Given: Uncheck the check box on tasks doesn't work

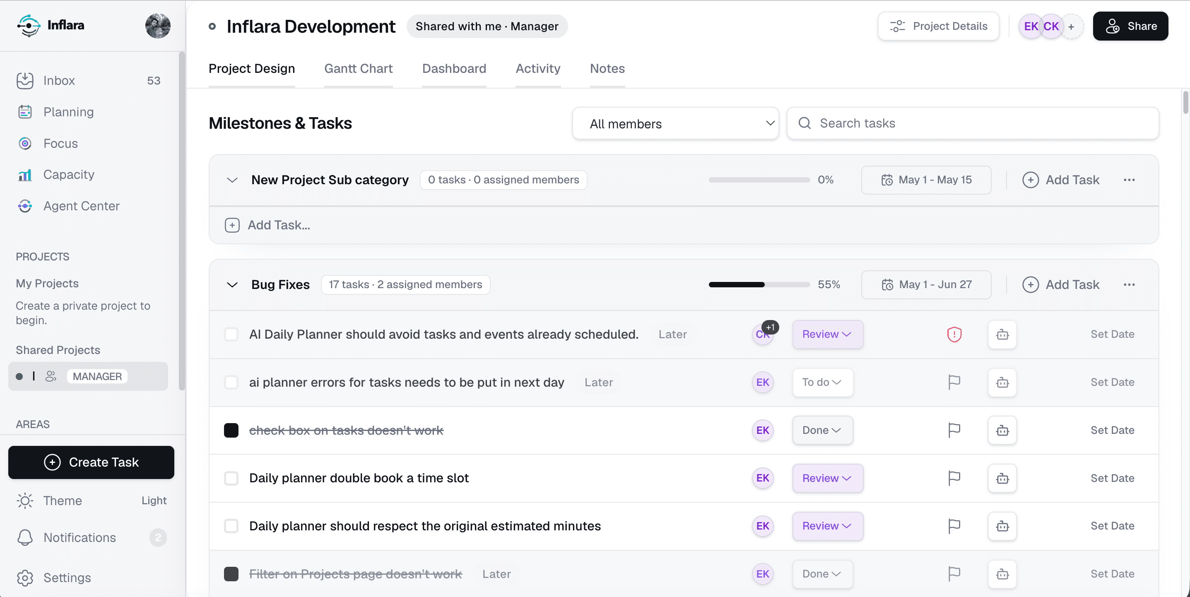Looking at the screenshot, I should [x=231, y=430].
